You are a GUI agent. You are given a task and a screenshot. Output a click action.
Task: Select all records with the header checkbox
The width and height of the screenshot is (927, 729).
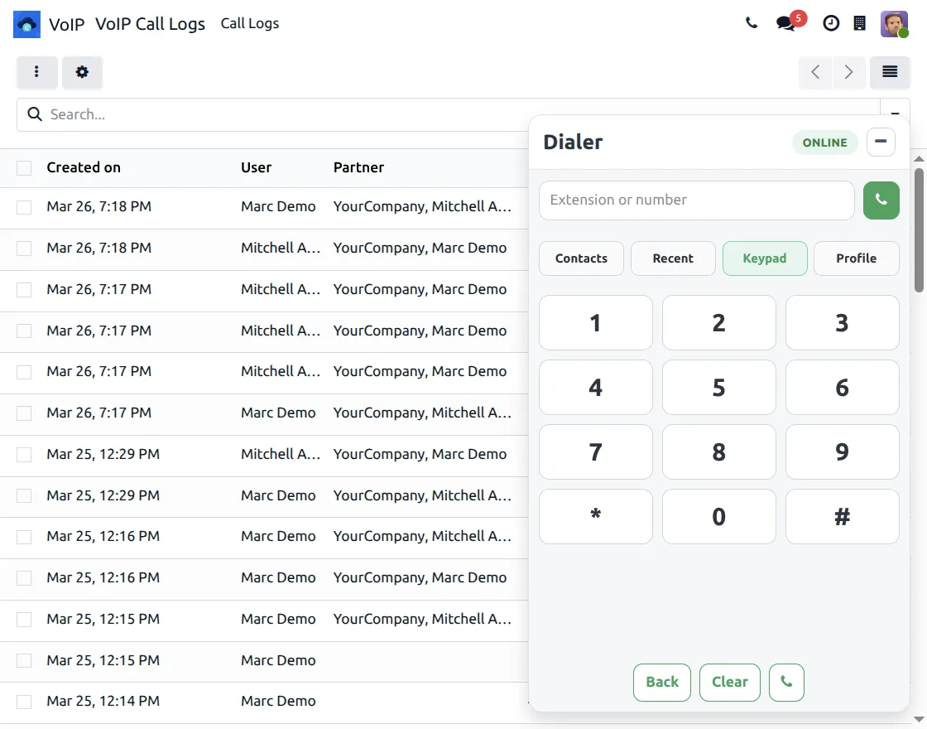(23, 167)
